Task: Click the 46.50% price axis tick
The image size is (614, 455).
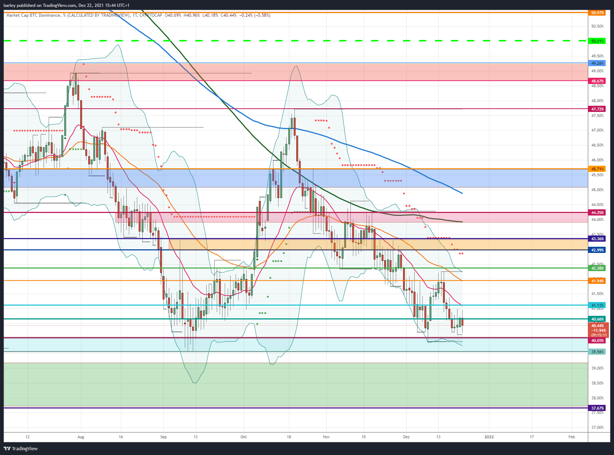Action: coord(597,145)
